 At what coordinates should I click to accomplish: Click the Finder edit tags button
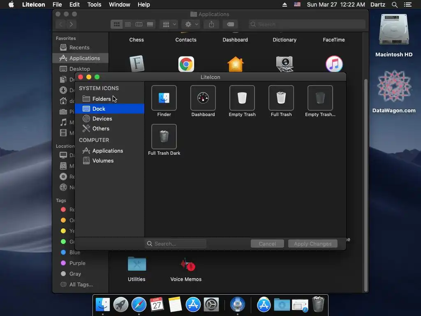click(230, 24)
